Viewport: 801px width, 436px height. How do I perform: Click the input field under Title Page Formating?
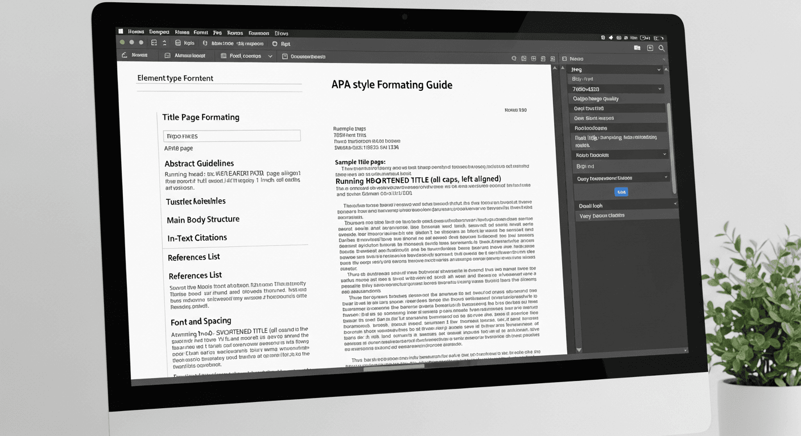(232, 136)
